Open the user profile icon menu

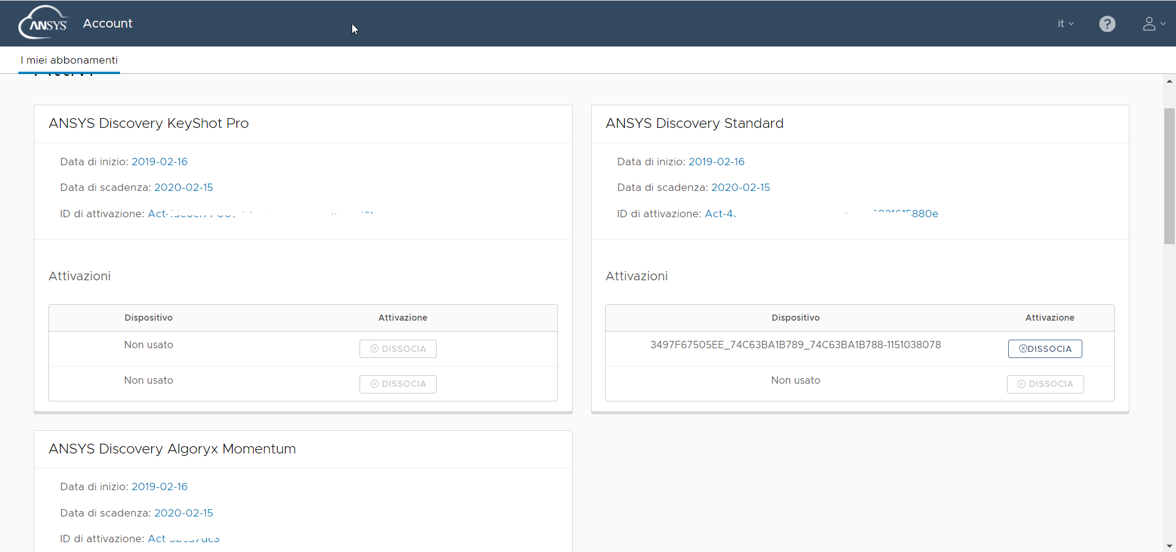click(x=1153, y=24)
